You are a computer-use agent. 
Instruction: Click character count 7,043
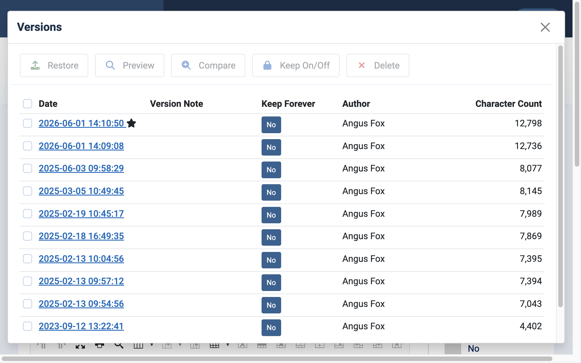pyautogui.click(x=531, y=304)
